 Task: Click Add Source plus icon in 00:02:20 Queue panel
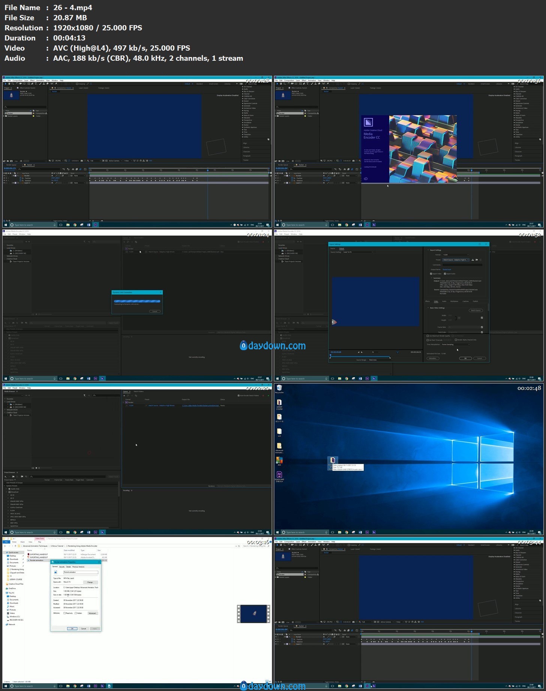click(x=124, y=396)
